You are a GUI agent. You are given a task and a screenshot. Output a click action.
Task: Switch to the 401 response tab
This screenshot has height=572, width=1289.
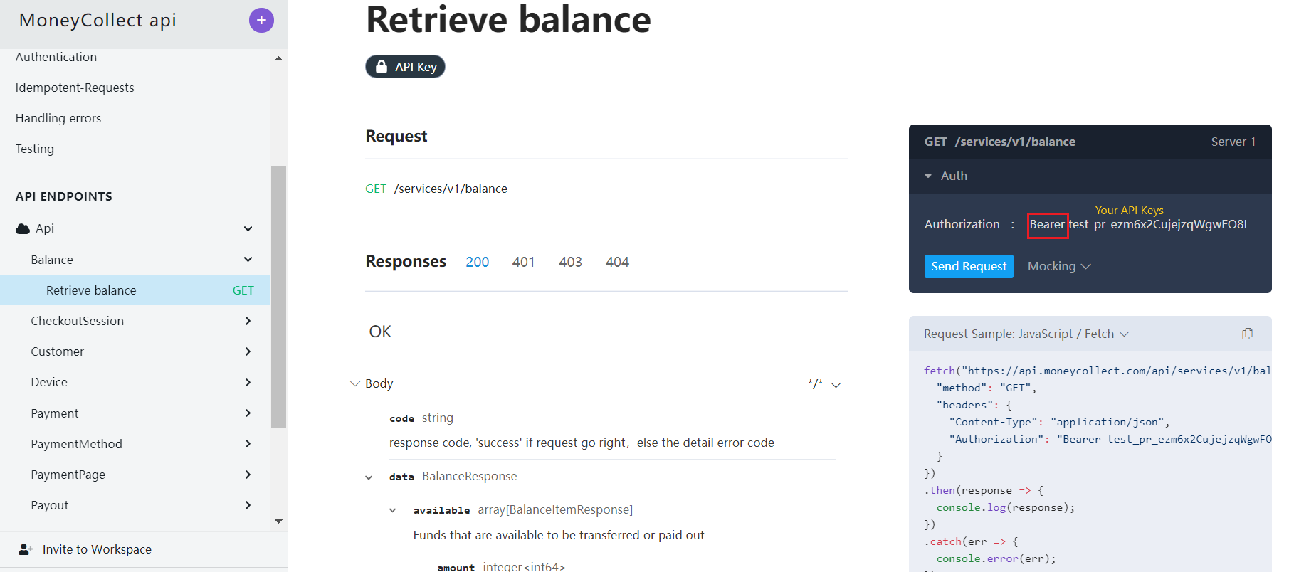coord(523,262)
